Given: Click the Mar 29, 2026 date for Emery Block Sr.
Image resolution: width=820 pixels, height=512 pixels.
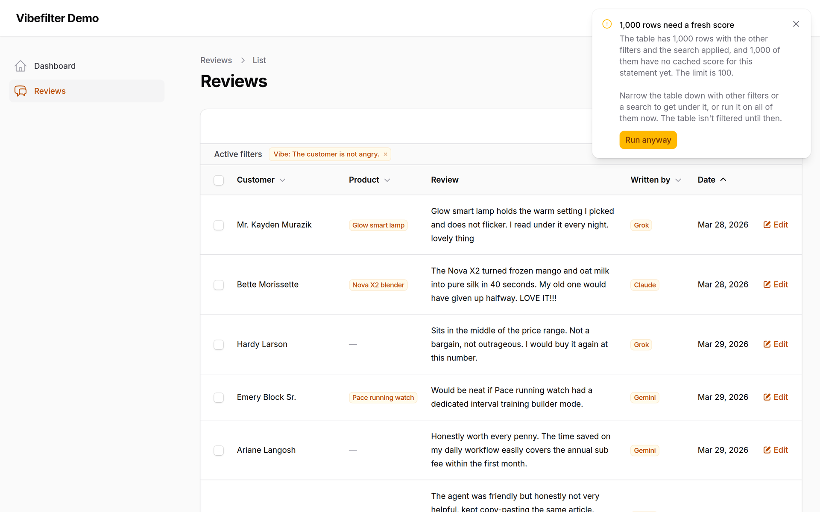Looking at the screenshot, I should [x=723, y=397].
